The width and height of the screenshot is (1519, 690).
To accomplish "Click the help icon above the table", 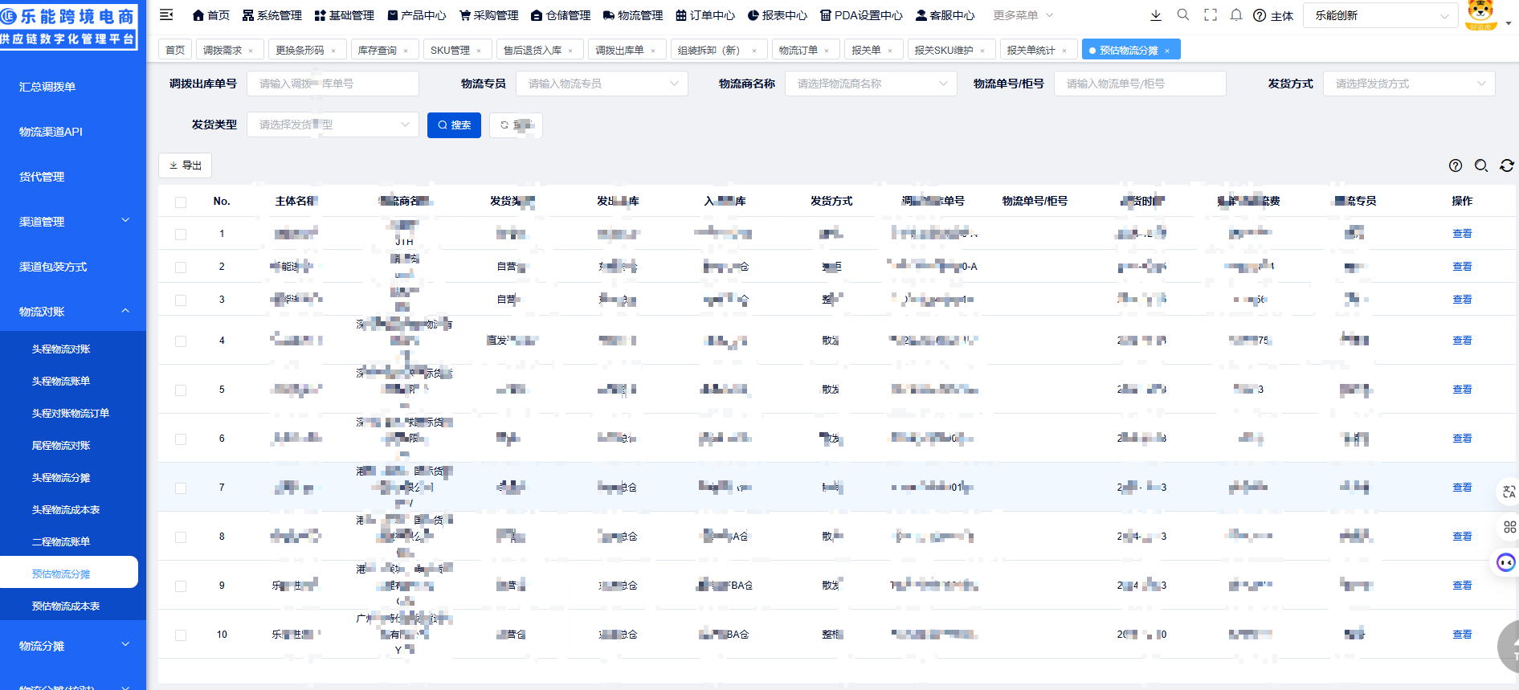I will tap(1455, 165).
